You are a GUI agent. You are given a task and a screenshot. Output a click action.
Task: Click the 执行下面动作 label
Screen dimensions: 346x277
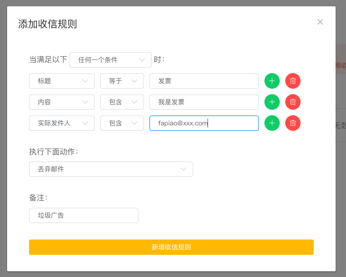click(x=54, y=152)
